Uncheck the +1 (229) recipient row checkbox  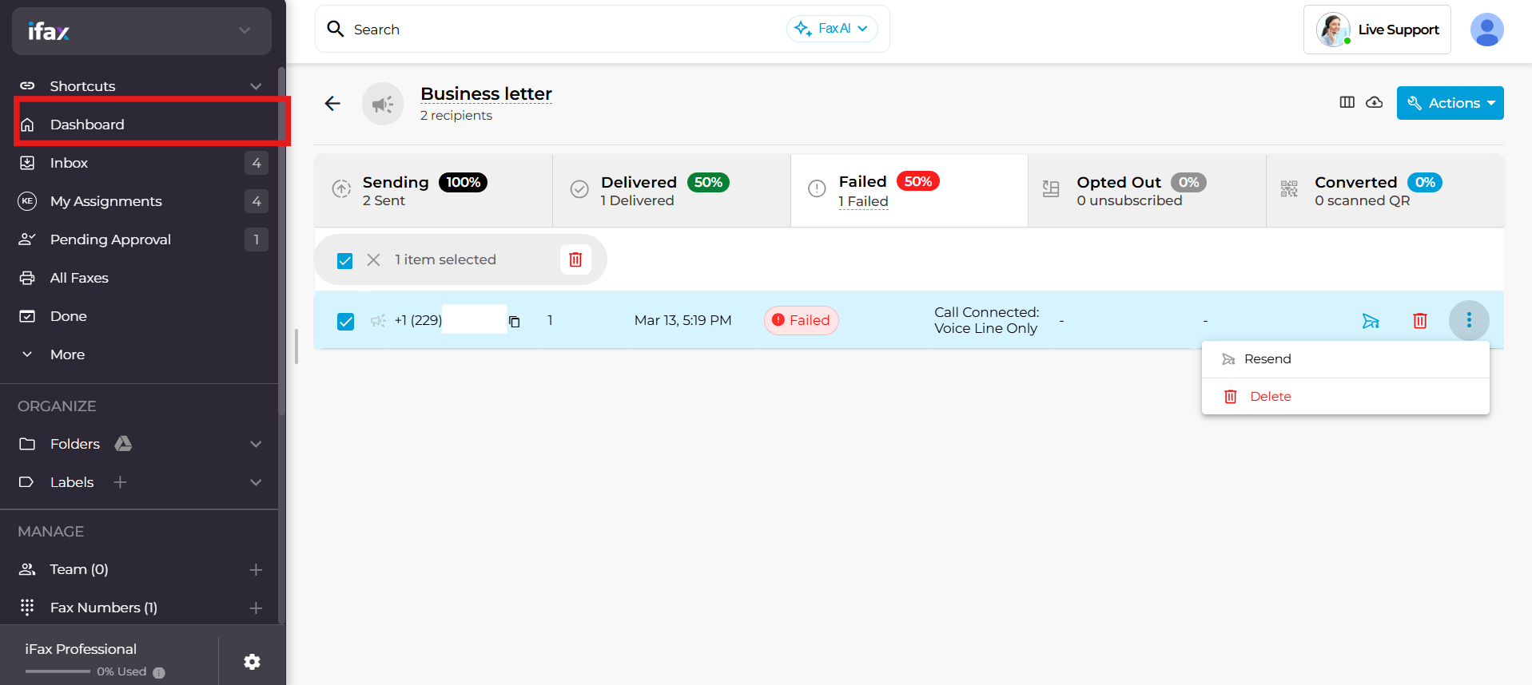click(x=345, y=321)
